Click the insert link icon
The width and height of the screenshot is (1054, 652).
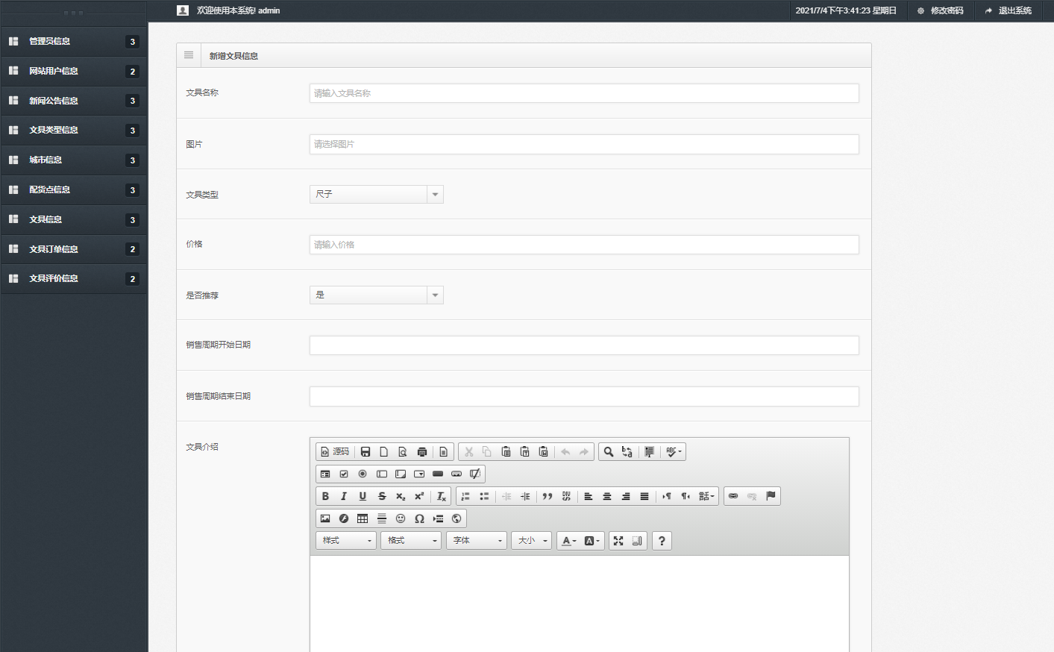(x=733, y=496)
